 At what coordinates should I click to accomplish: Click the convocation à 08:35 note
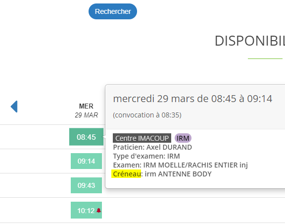point(147,115)
